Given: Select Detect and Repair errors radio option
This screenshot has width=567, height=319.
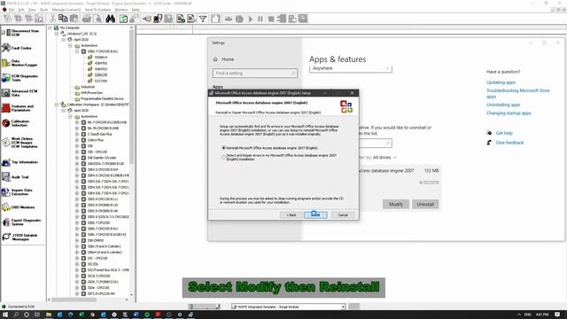Looking at the screenshot, I should (223, 157).
